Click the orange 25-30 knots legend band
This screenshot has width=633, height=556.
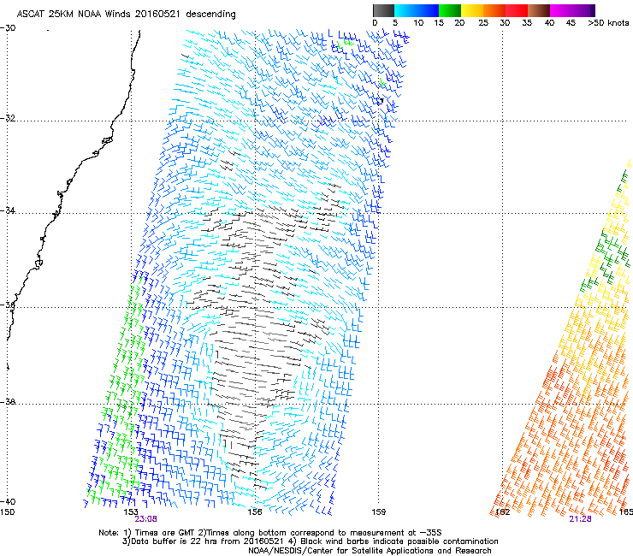pos(494,10)
